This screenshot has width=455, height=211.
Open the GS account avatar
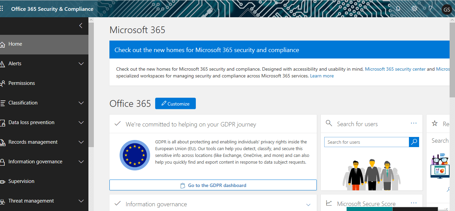(447, 9)
